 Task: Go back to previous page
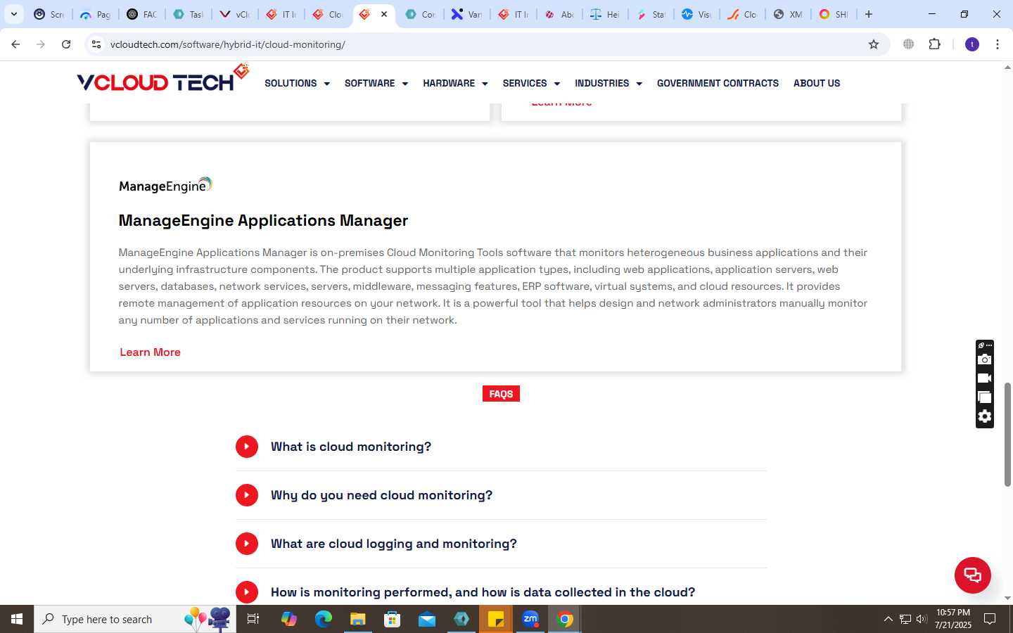point(15,44)
